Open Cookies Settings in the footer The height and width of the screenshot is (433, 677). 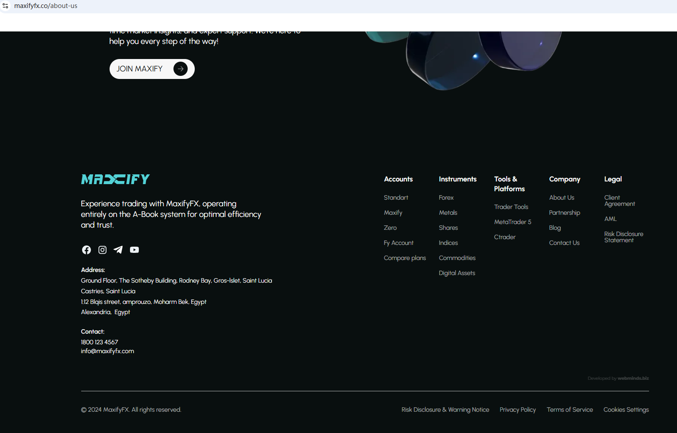click(626, 409)
